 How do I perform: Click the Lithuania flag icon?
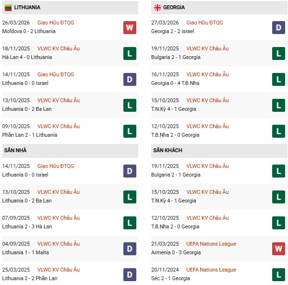[x=8, y=8]
